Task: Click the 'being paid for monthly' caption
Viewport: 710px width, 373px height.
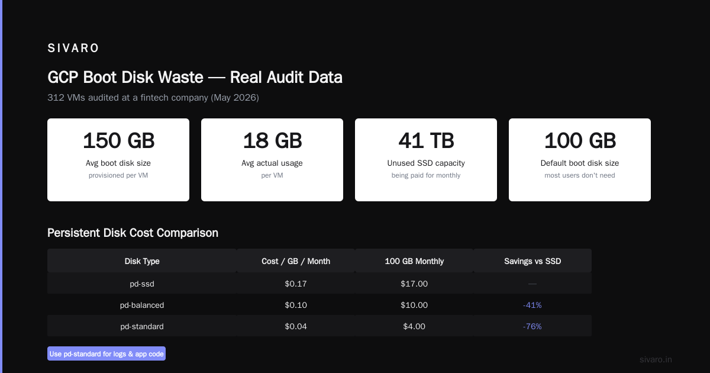Action: 426,175
